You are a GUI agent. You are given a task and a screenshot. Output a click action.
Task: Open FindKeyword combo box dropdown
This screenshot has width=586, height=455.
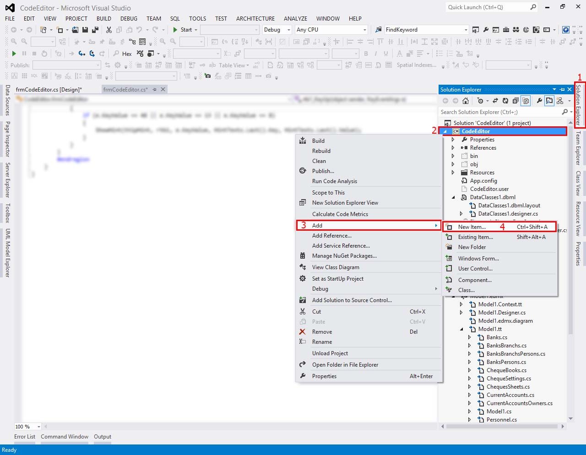point(466,30)
